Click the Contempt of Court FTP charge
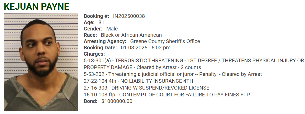The width and height of the screenshot is (305, 114). coord(166,95)
